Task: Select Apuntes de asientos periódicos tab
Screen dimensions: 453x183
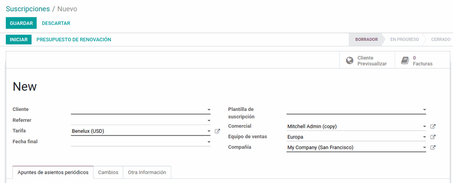Action: tap(53, 172)
